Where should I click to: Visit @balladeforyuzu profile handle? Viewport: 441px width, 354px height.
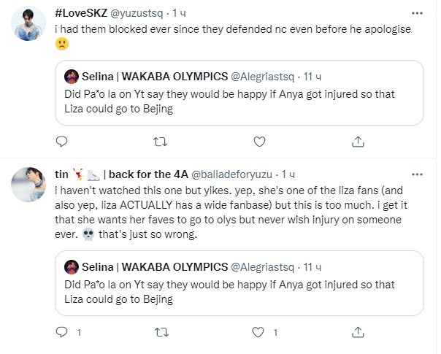[235, 175]
